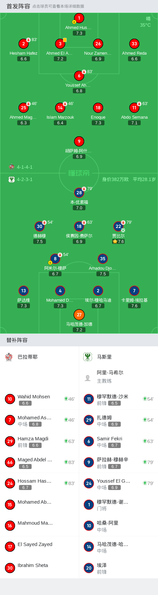Screen dimensions: 158x595
Task: Tap the coach avatar for 阿里-马希尔
Action: point(88,378)
